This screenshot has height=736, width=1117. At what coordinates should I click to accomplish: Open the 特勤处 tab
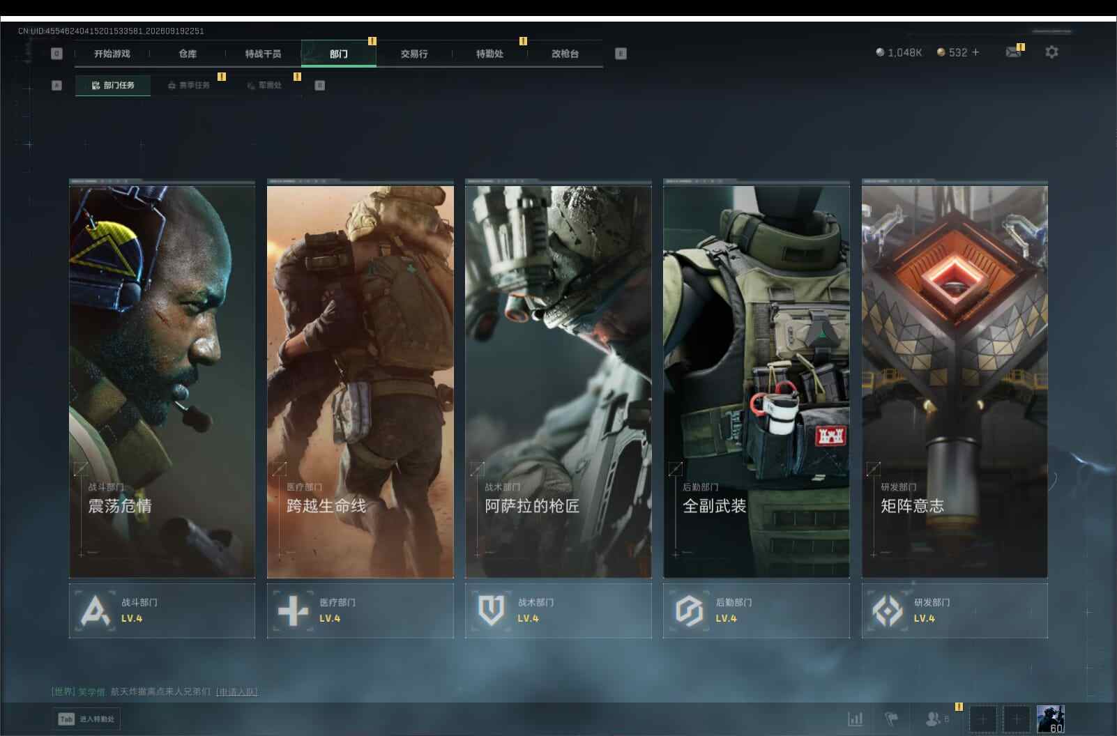[489, 54]
